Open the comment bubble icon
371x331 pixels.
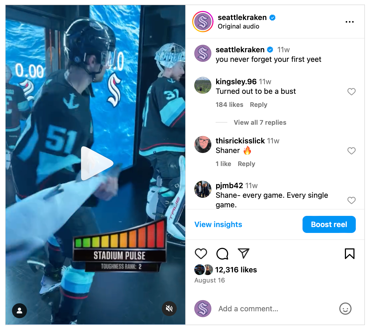tap(222, 254)
